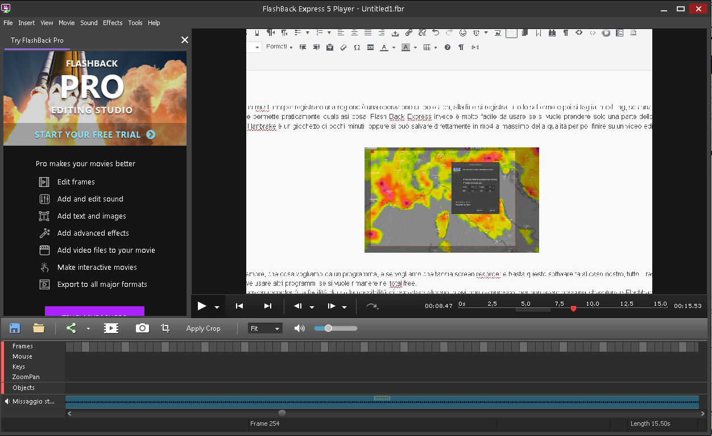Select the Missaggio st... audio track label

[34, 401]
